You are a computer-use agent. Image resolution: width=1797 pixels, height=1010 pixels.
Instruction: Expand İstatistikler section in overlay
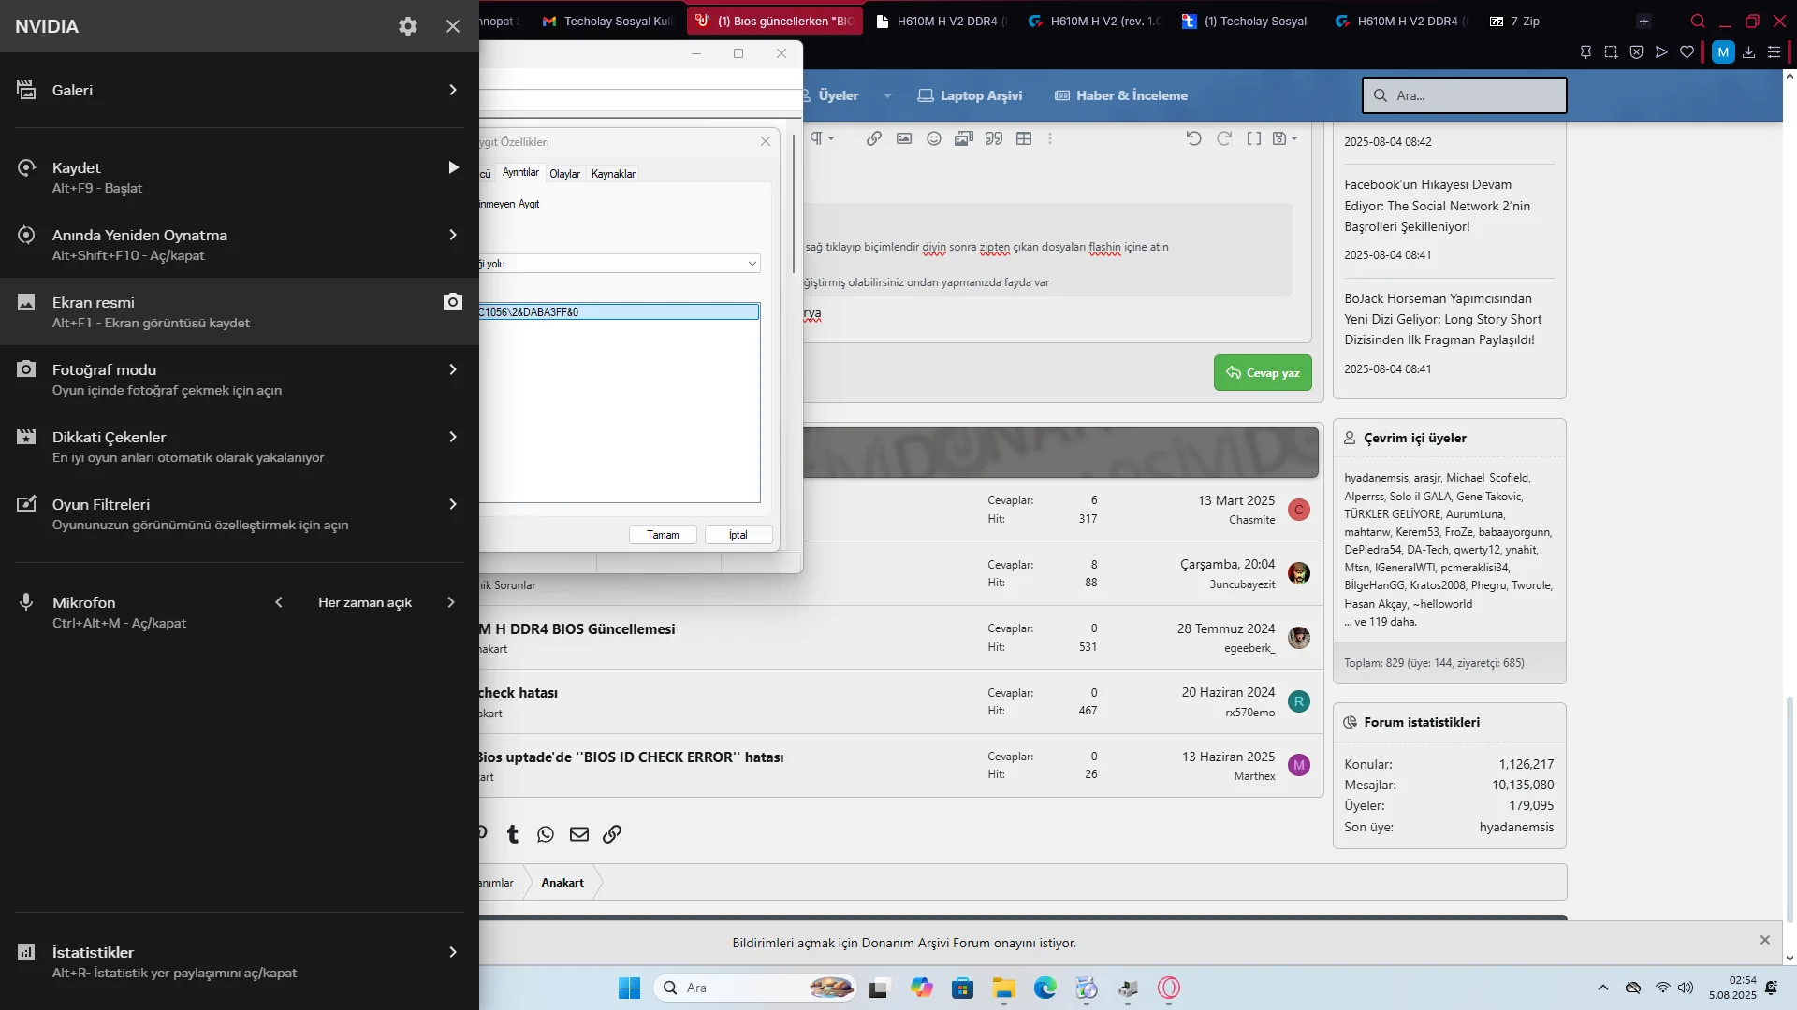[x=453, y=952]
